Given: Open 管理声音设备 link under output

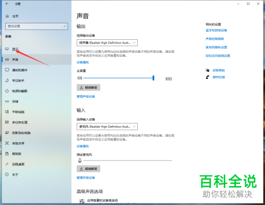Looking at the screenshot, I should click(x=86, y=96).
